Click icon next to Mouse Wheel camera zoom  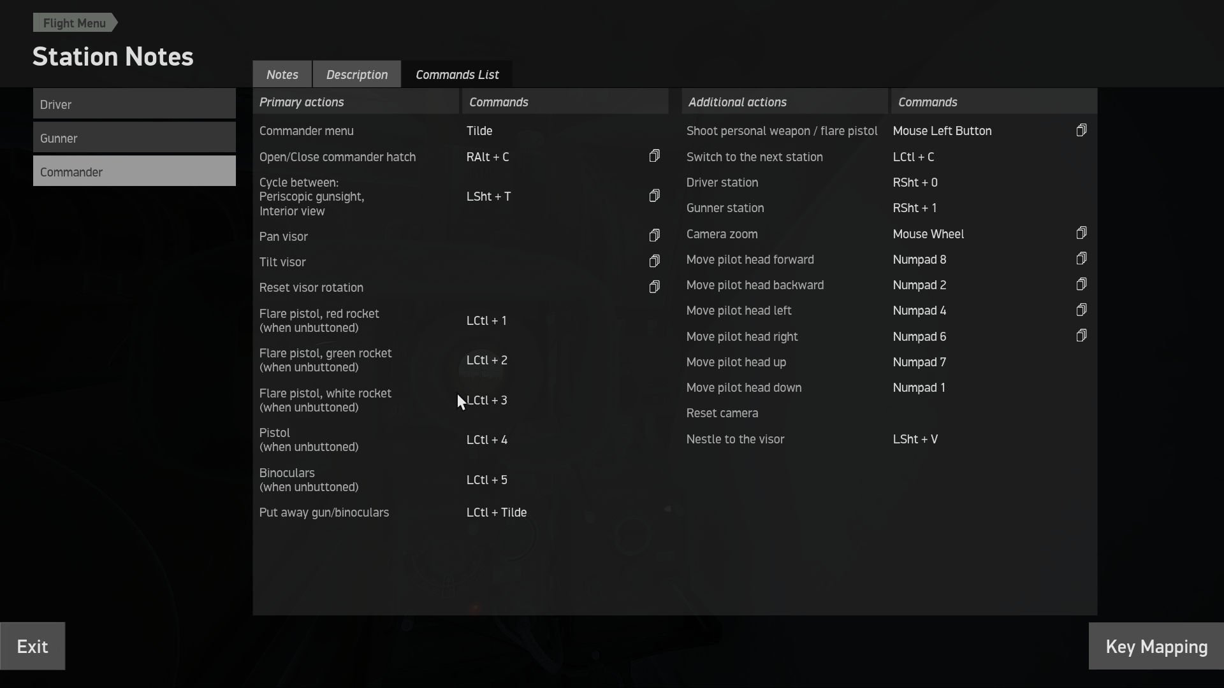point(1081,233)
